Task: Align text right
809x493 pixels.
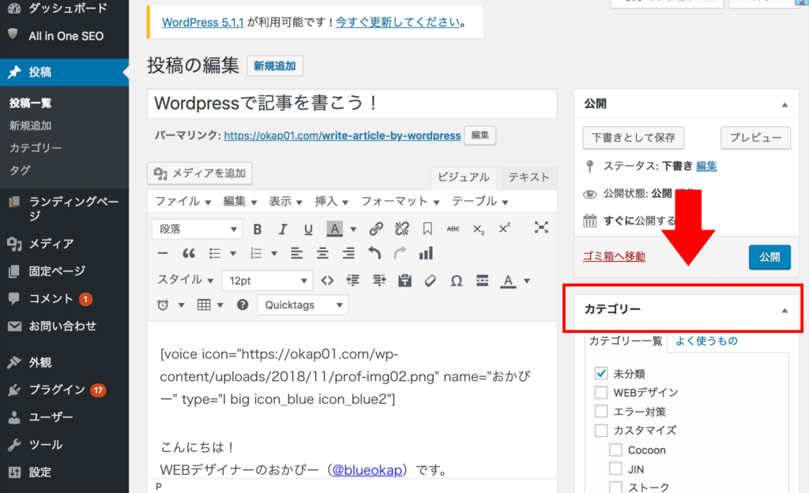Action: (348, 253)
